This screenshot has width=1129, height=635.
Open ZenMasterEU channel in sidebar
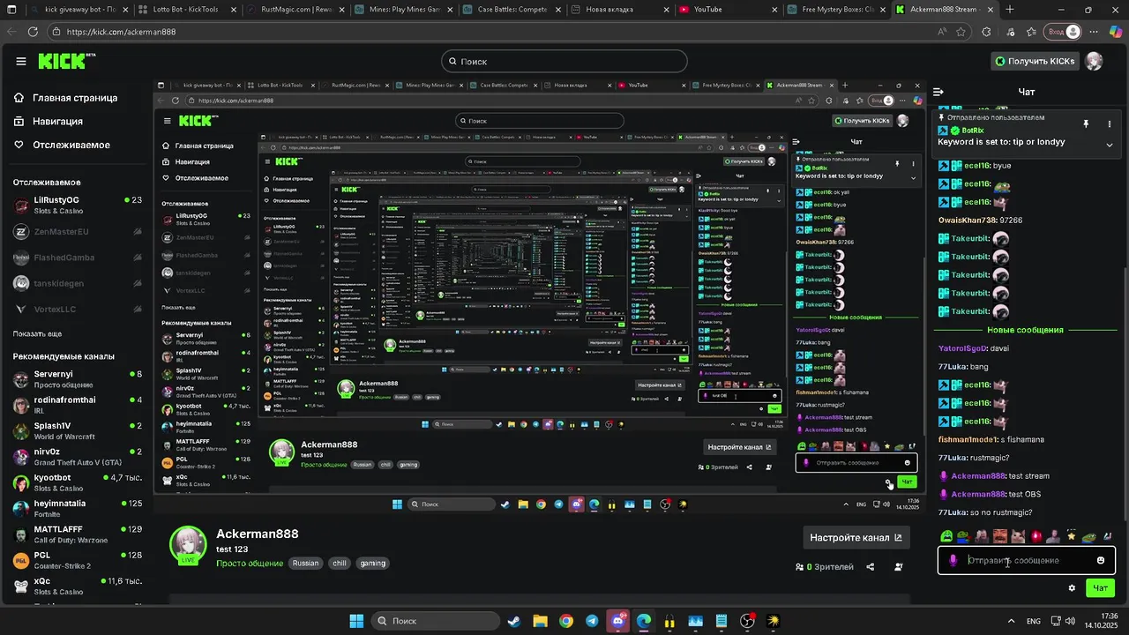click(78, 232)
